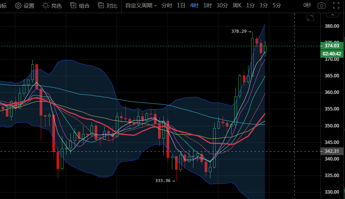
Task: Collapse panel using the up chevron tab
Action: (x=333, y=14)
